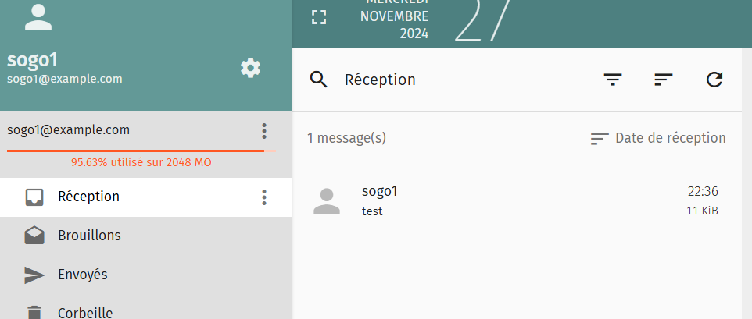Click the Réception search field title
752x319 pixels.
coord(380,80)
